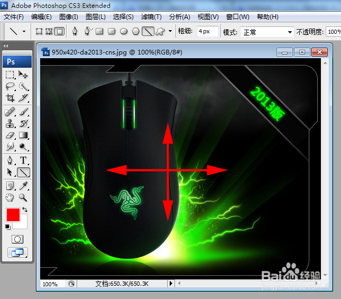341x299 pixels.
Task: Open the 分析(A) menu
Action: click(x=179, y=17)
